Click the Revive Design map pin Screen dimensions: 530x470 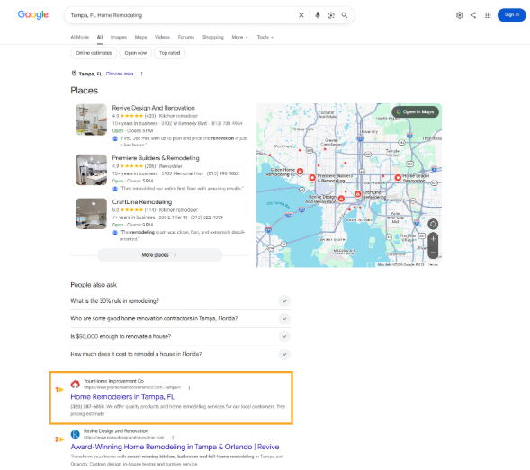tap(341, 199)
